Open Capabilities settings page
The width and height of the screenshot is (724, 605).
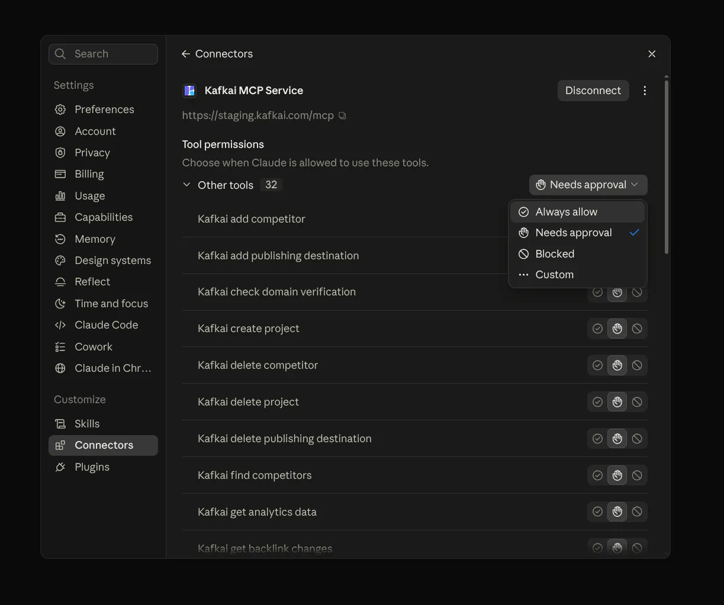[103, 217]
